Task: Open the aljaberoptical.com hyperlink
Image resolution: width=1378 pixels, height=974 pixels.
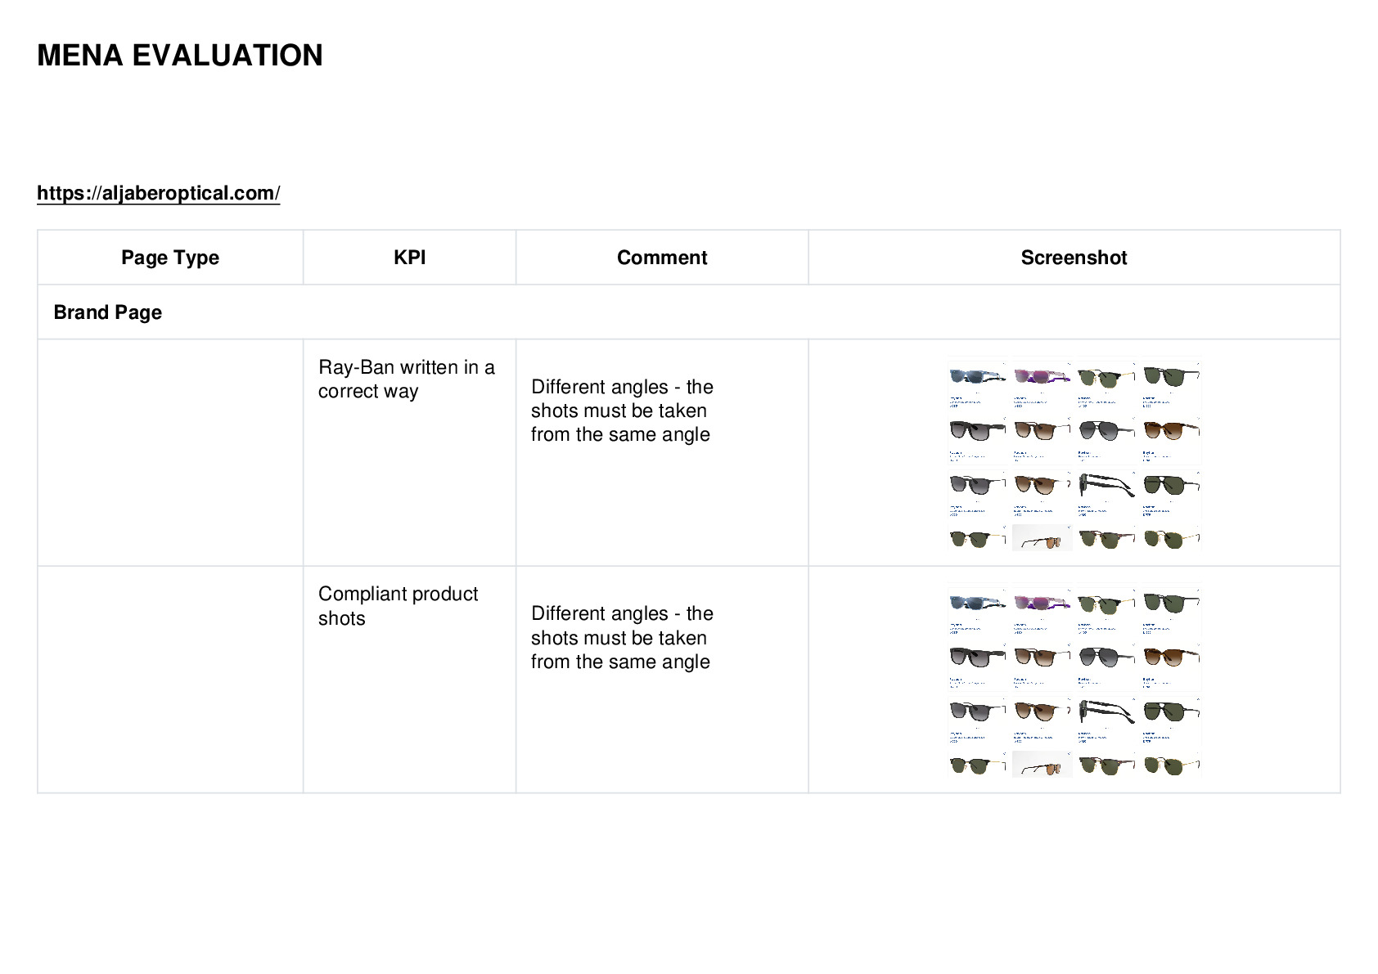Action: (159, 193)
